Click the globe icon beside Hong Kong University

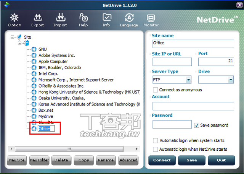[34, 92]
